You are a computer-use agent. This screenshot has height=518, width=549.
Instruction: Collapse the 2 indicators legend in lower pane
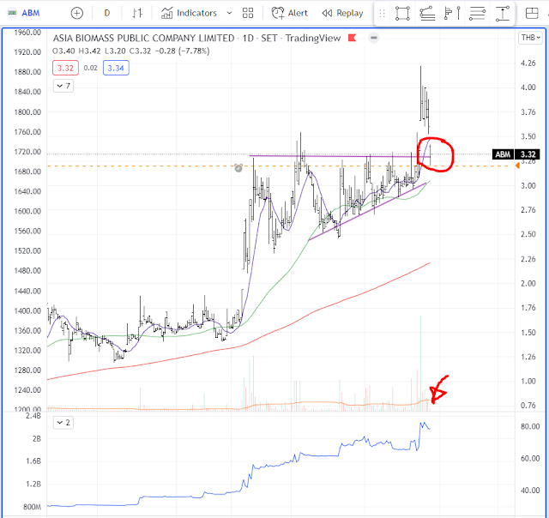pos(63,423)
